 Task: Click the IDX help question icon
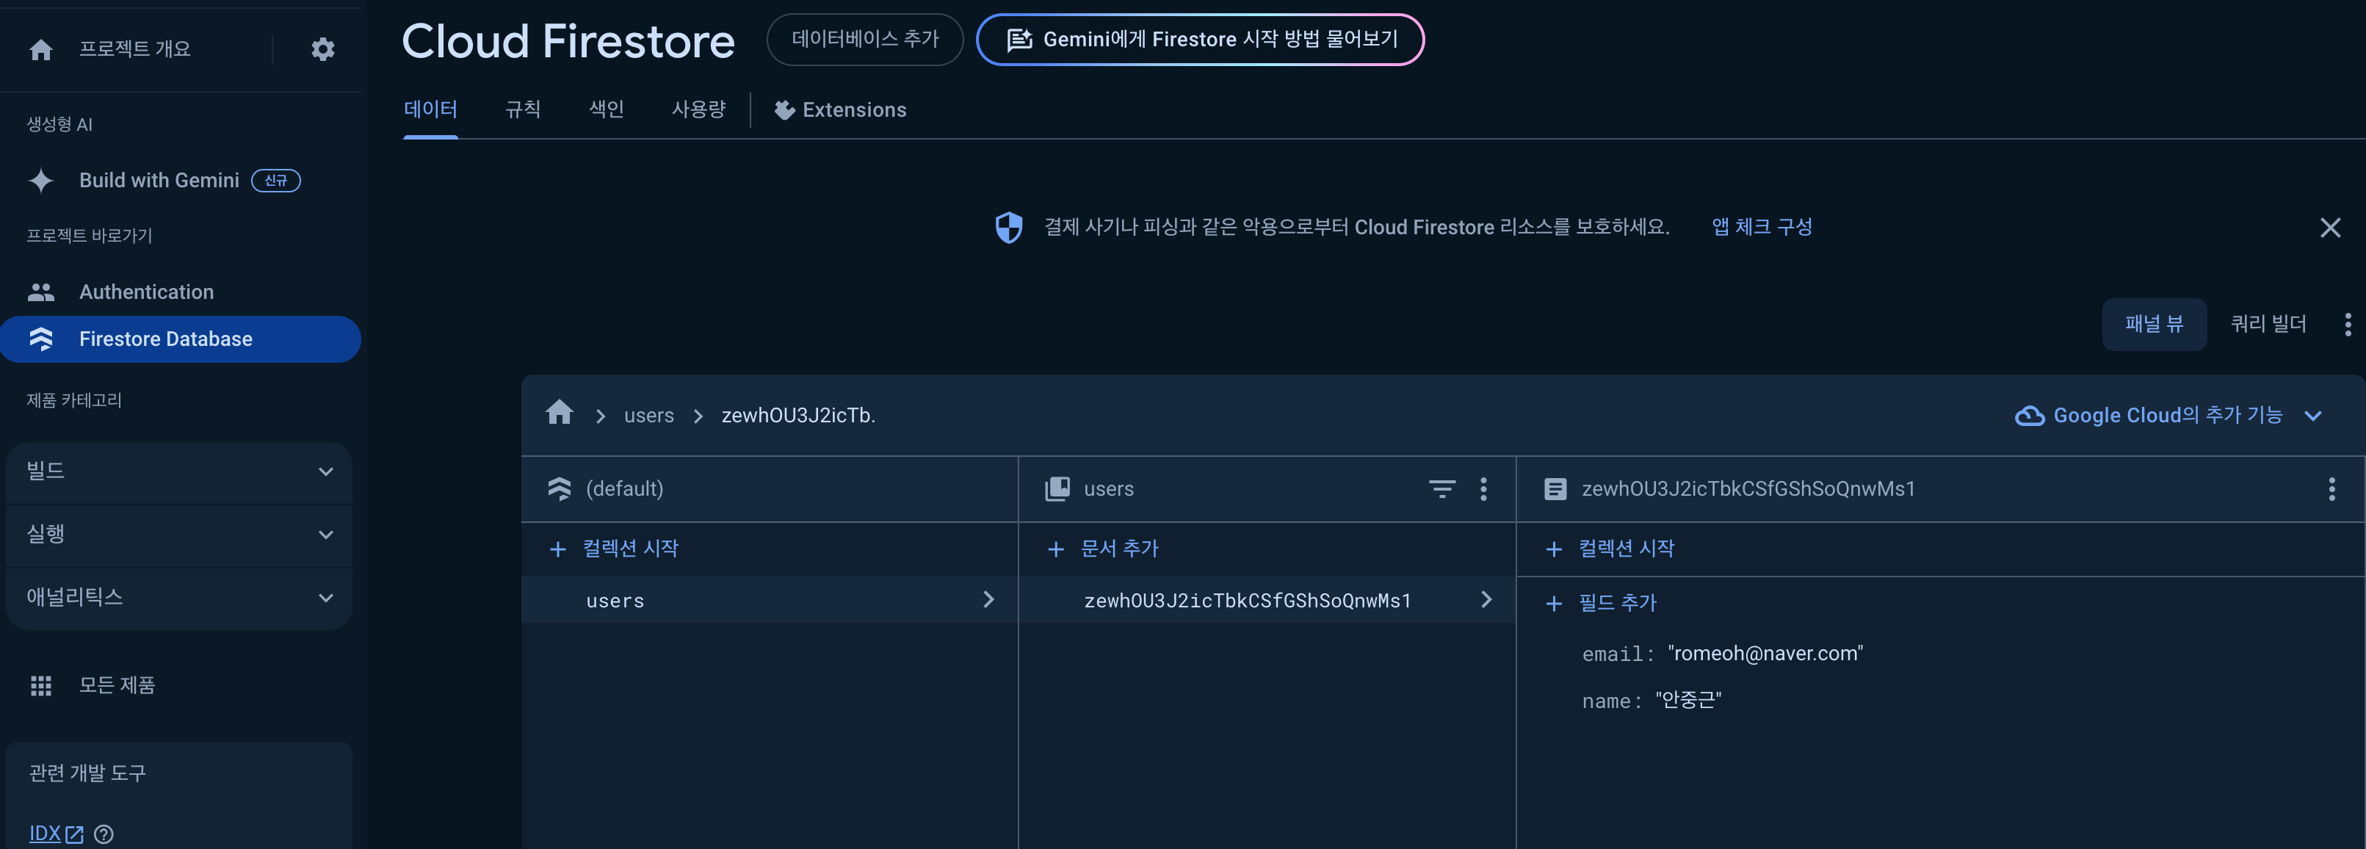coord(104,834)
